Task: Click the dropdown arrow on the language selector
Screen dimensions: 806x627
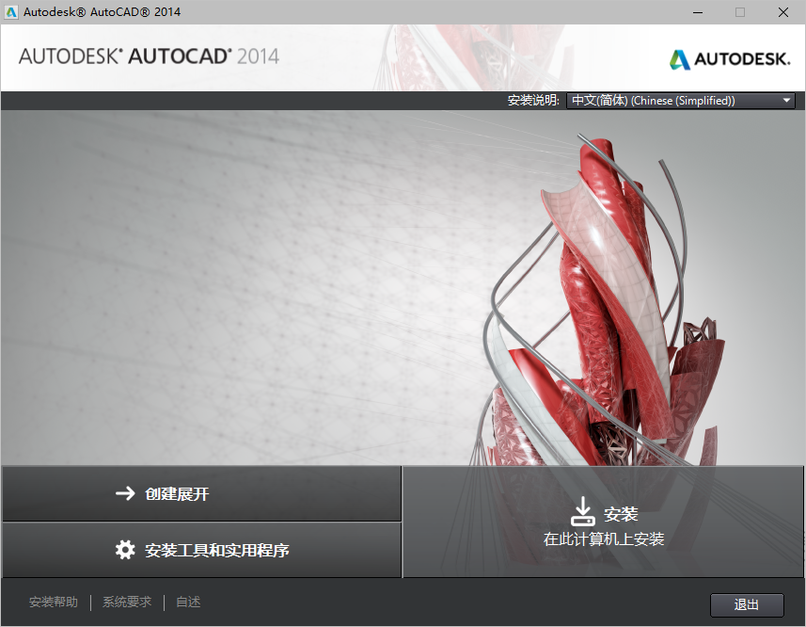Action: pos(786,100)
